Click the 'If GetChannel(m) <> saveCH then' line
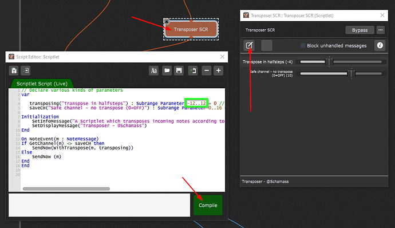 pos(63,143)
